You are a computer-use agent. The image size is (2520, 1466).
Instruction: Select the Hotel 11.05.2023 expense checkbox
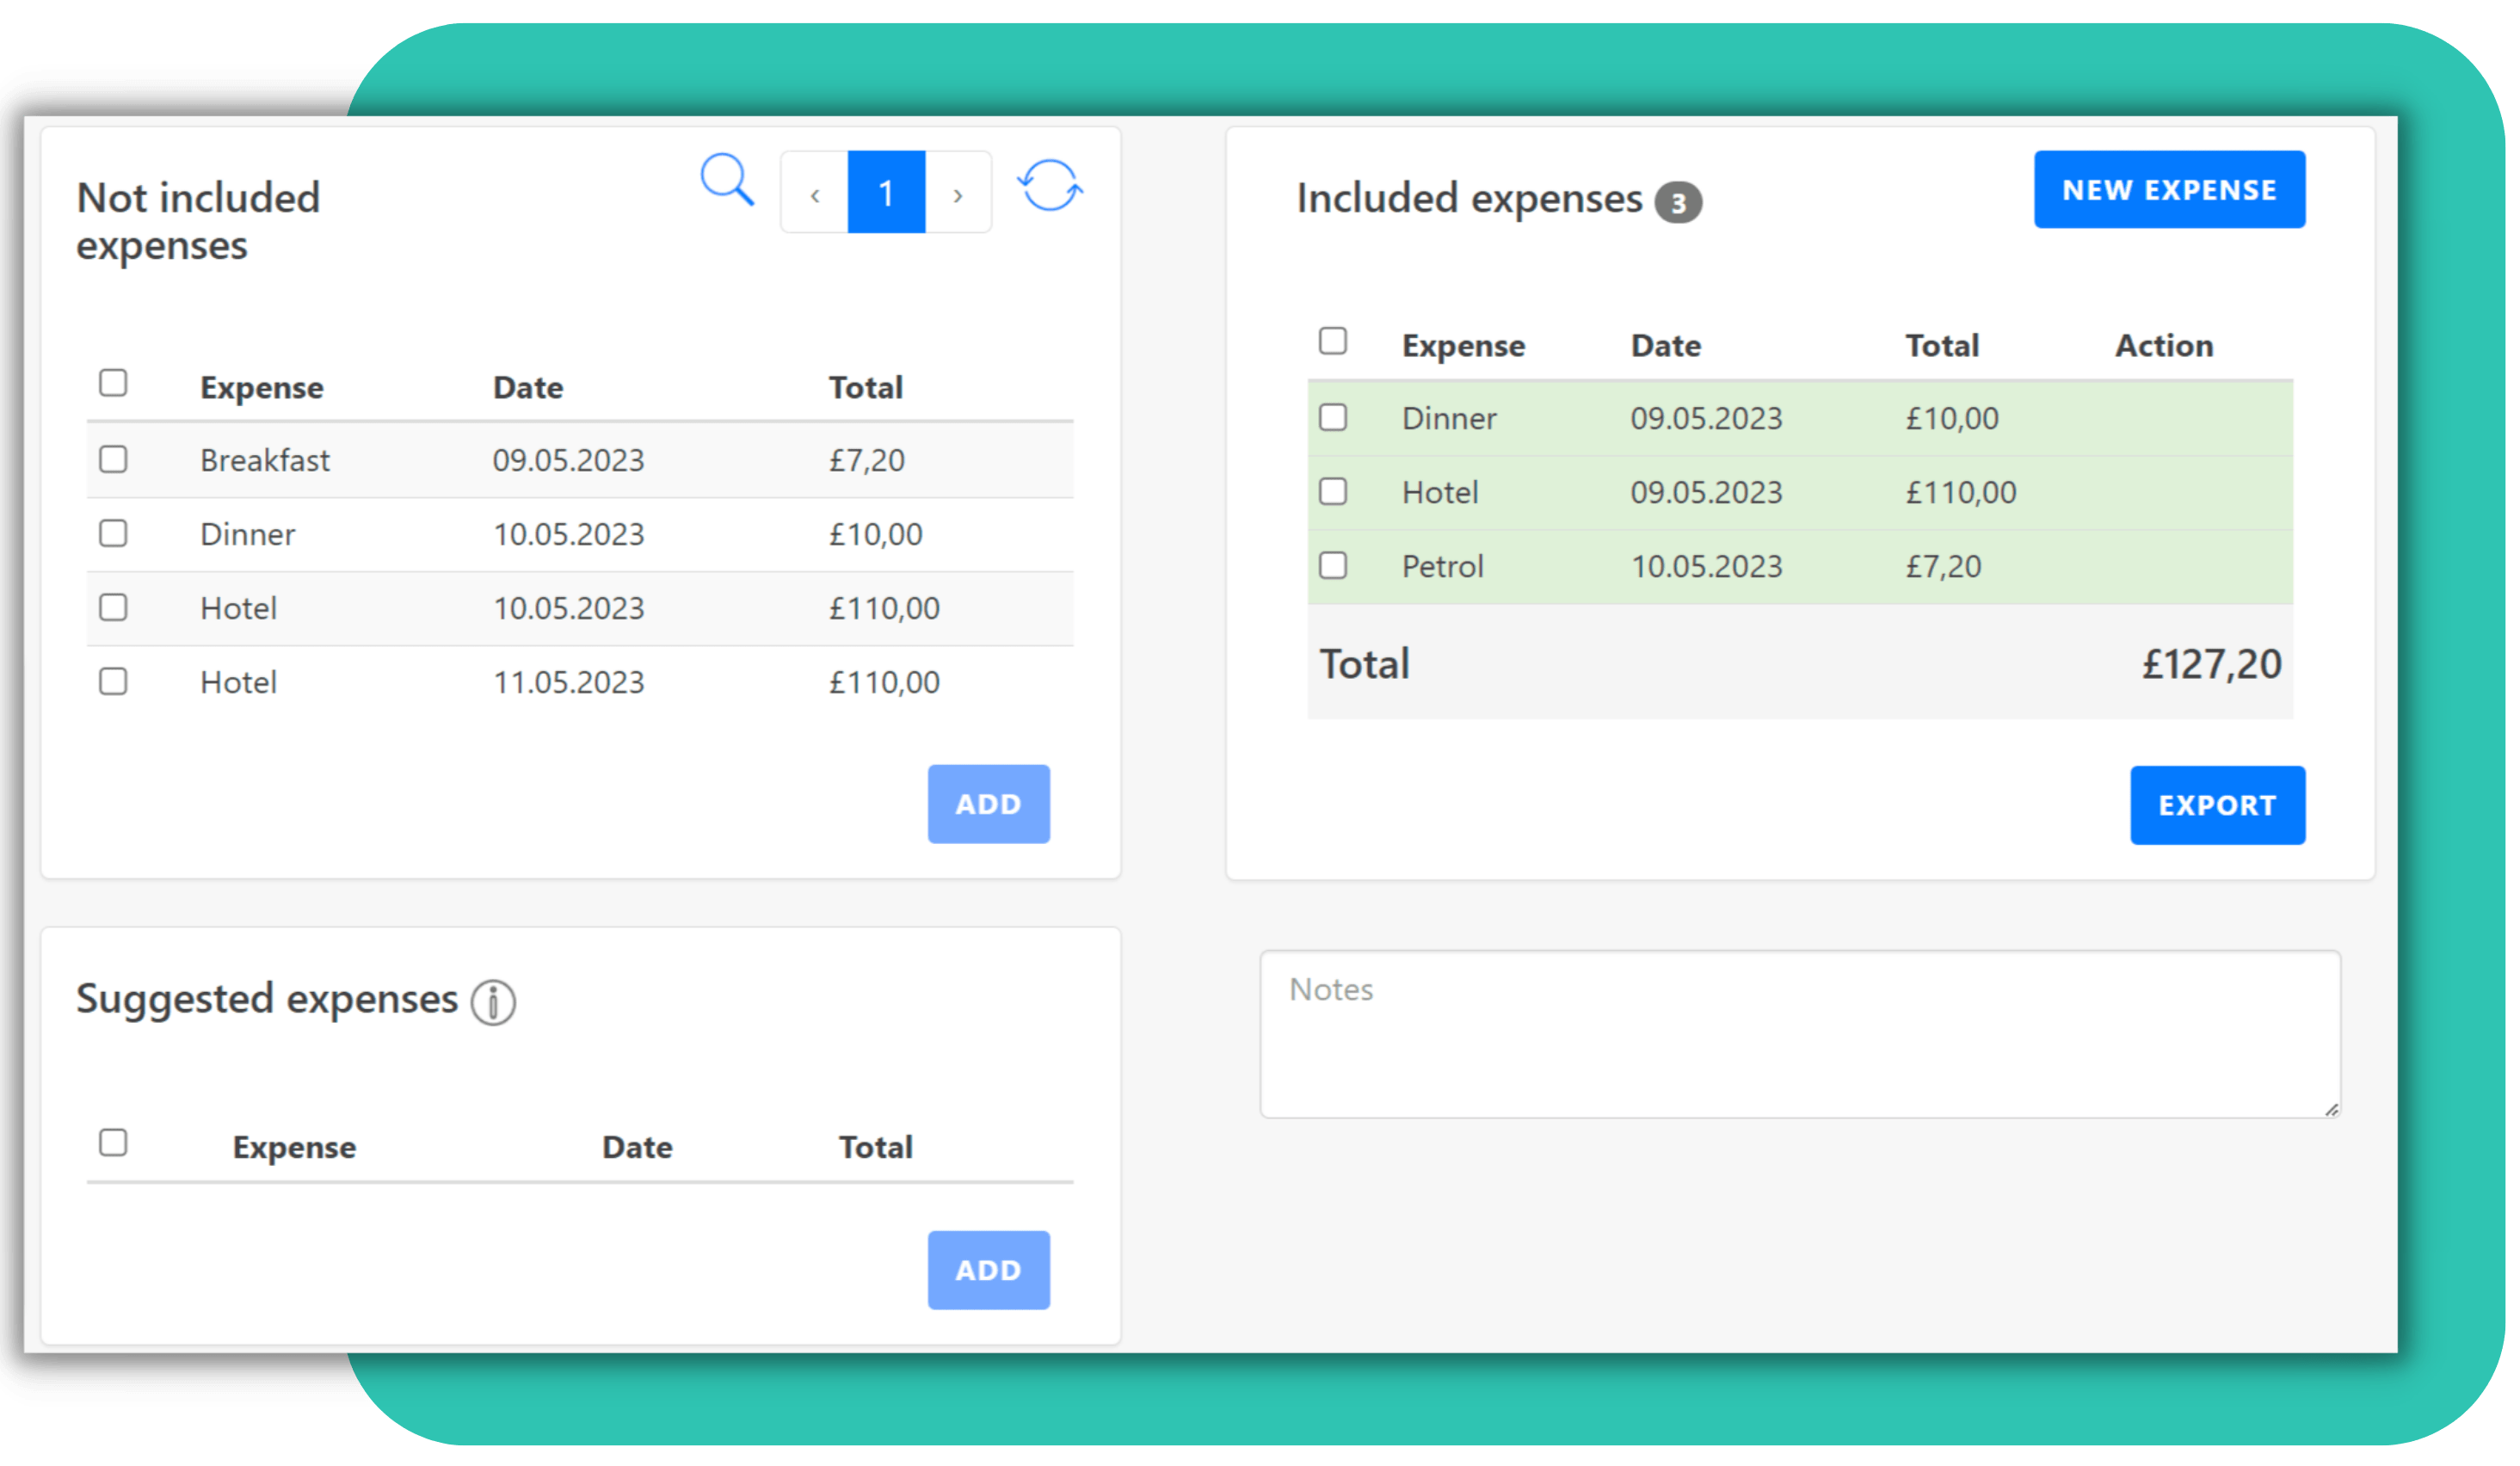[x=114, y=681]
